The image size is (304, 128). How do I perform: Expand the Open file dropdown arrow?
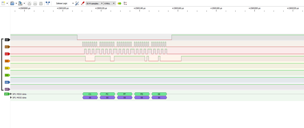click(x=16, y=3)
